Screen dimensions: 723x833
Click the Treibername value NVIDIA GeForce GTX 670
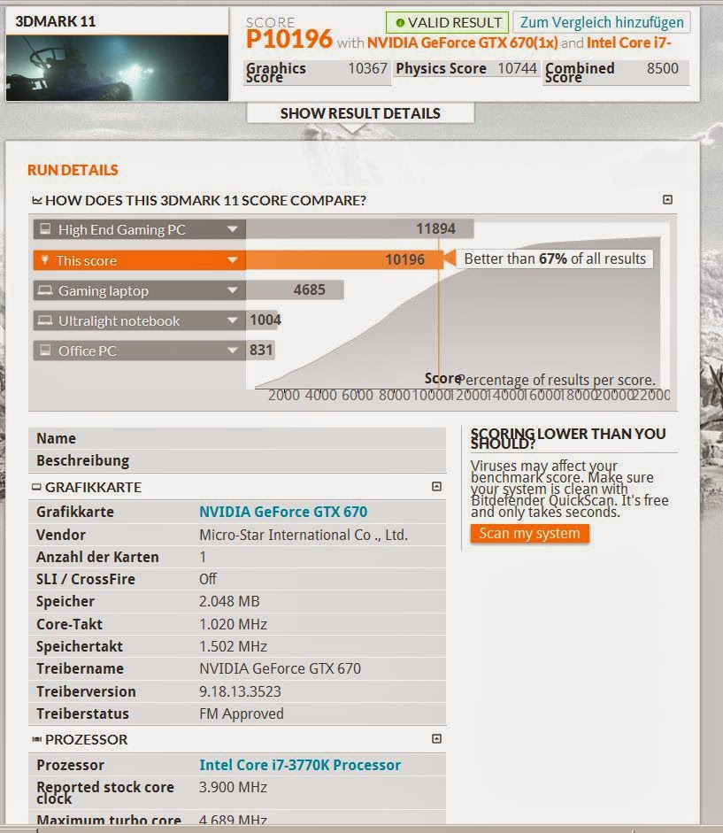pos(280,668)
